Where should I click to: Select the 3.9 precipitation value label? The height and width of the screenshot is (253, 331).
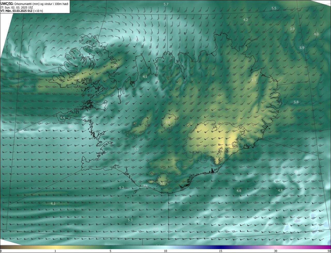(x=292, y=29)
